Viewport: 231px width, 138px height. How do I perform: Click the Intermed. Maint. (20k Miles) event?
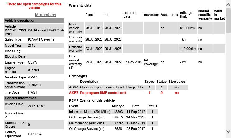click(x=90, y=112)
